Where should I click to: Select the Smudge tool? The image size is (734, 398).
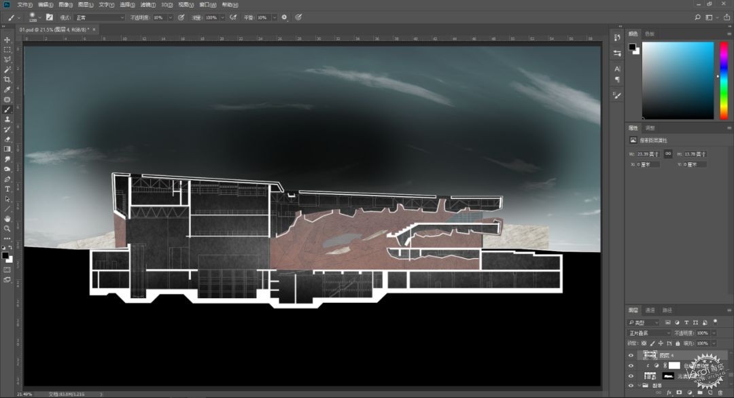[x=7, y=159]
